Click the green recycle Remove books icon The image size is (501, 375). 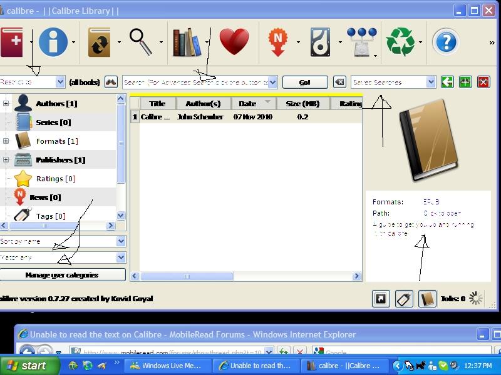(400, 42)
